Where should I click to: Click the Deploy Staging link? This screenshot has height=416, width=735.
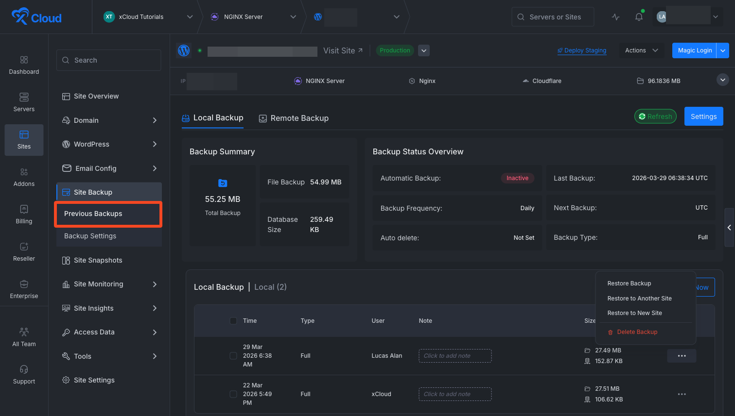pyautogui.click(x=581, y=50)
